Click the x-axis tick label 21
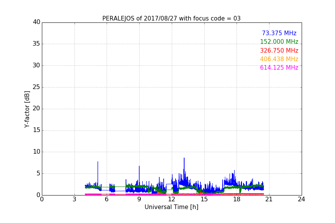Screen dimensions: 335x223 [269, 199]
